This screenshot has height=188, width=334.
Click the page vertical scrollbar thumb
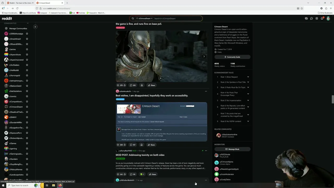[333, 99]
